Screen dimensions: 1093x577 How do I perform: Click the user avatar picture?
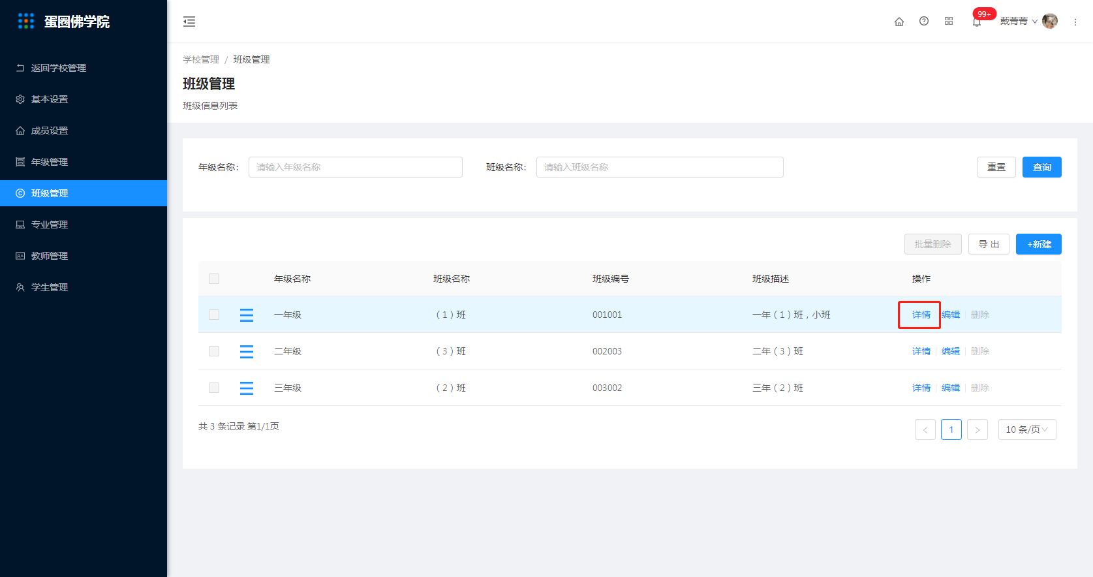tap(1050, 21)
